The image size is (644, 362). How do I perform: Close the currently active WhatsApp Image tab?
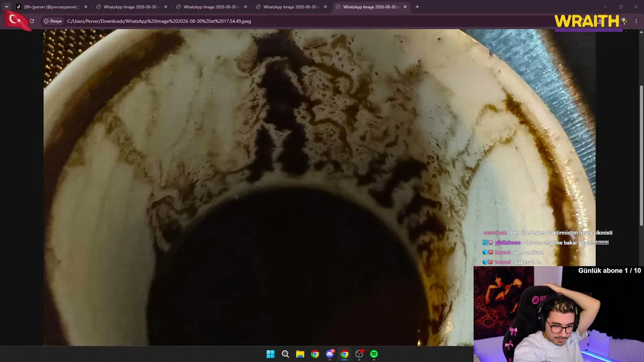(x=405, y=7)
